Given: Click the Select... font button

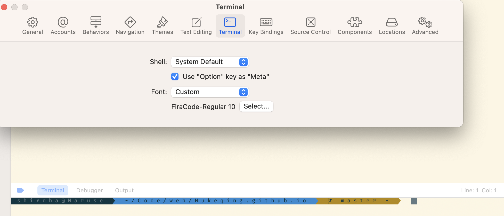Looking at the screenshot, I should 256,106.
